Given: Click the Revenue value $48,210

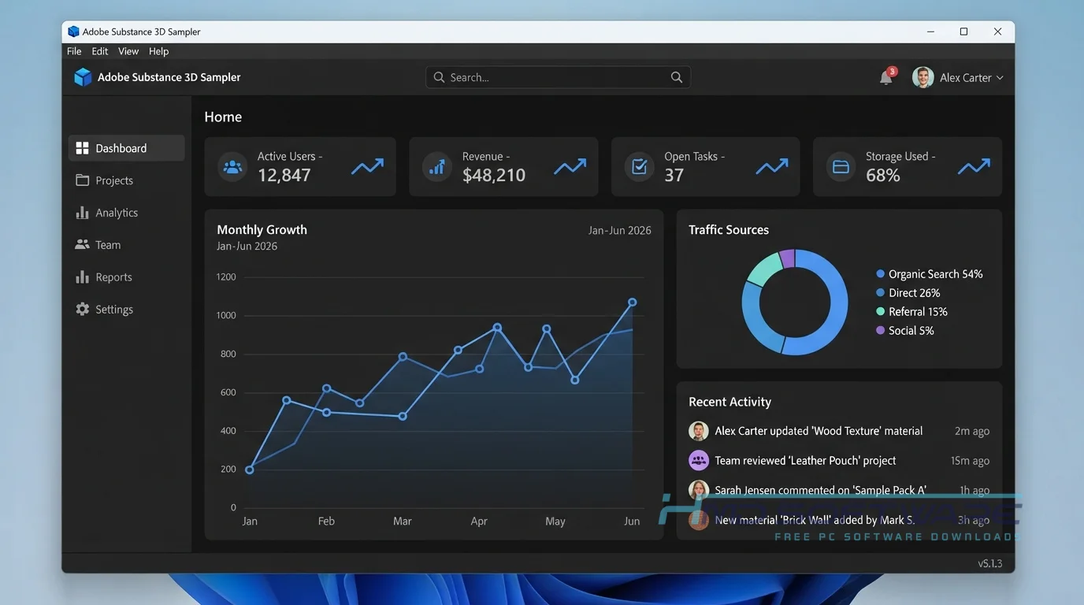Looking at the screenshot, I should point(494,175).
